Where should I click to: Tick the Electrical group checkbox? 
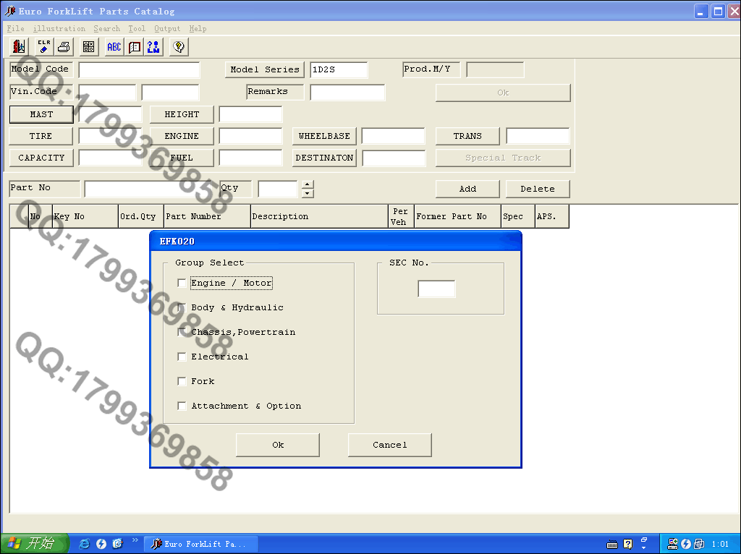point(182,357)
